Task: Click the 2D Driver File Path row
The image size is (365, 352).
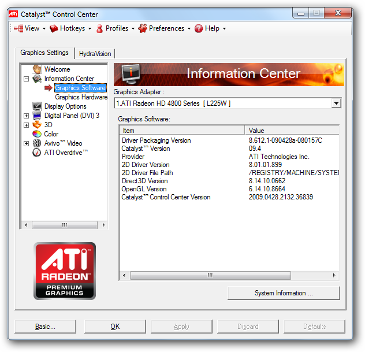Action: click(x=229, y=173)
